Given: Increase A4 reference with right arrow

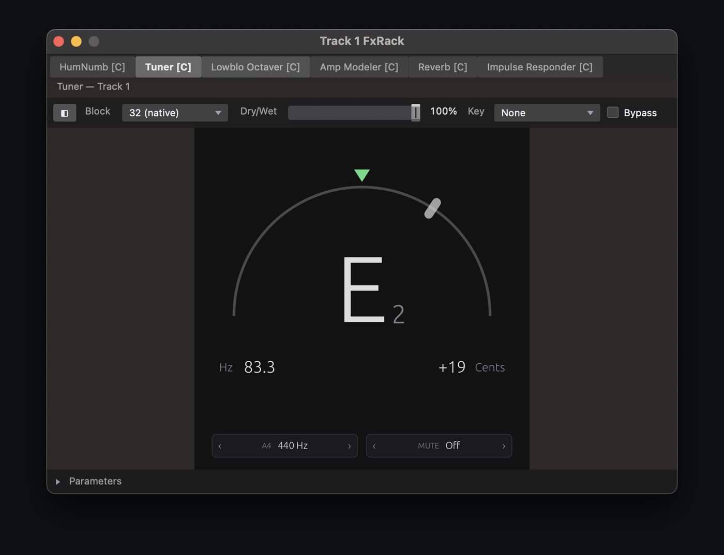Looking at the screenshot, I should (x=349, y=446).
